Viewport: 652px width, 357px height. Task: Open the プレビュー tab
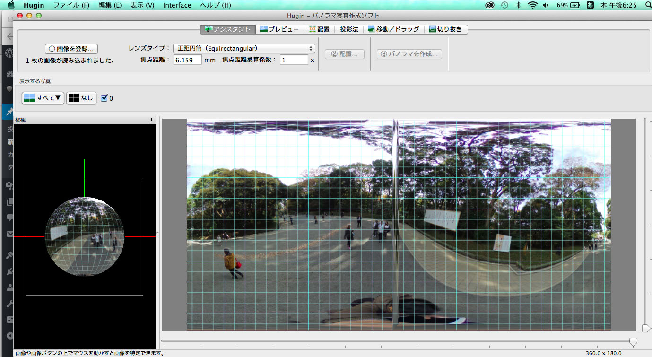point(279,29)
